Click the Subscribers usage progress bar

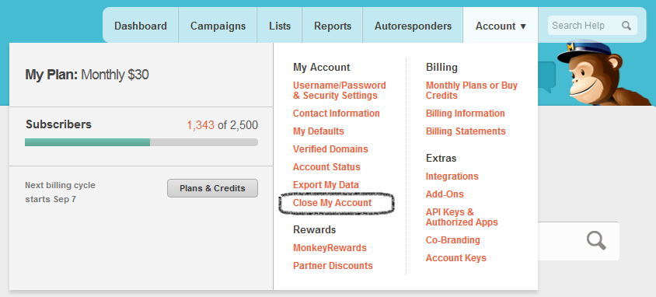[x=141, y=142]
